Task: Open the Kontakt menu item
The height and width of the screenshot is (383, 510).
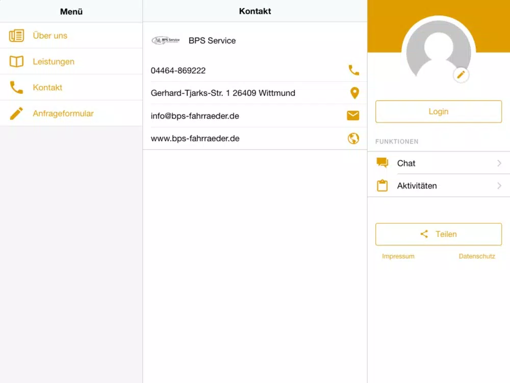Action: [x=47, y=87]
